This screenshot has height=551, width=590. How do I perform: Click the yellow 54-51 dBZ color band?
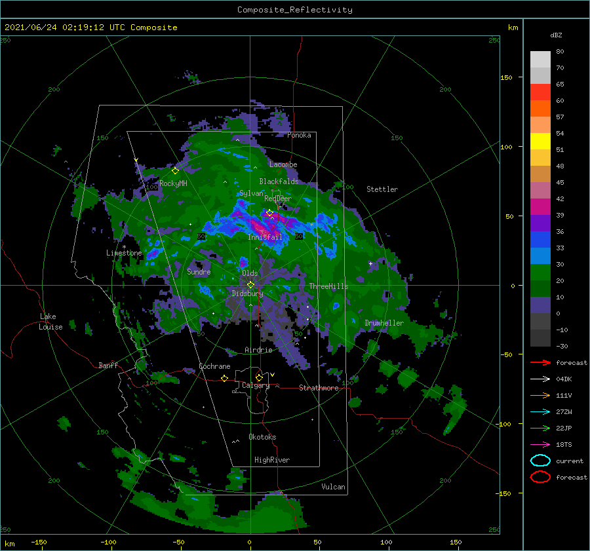540,141
